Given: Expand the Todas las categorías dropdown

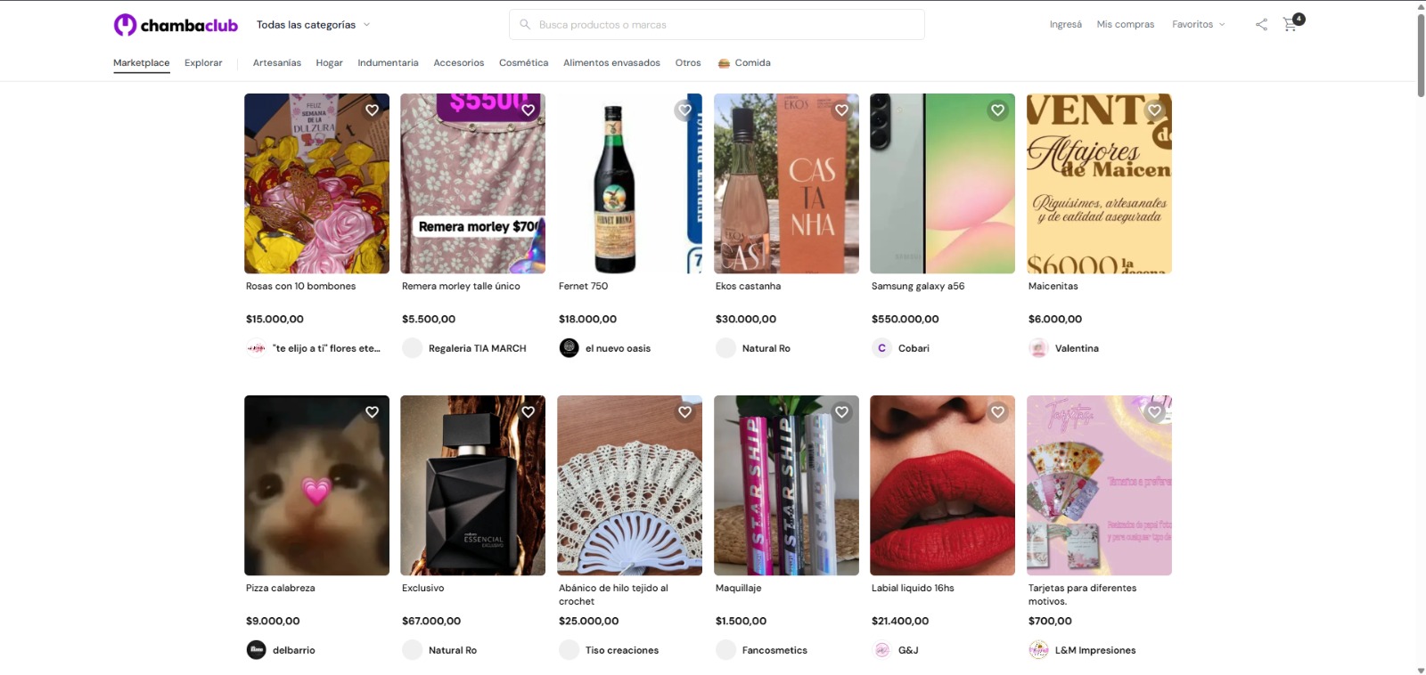Looking at the screenshot, I should (x=313, y=25).
